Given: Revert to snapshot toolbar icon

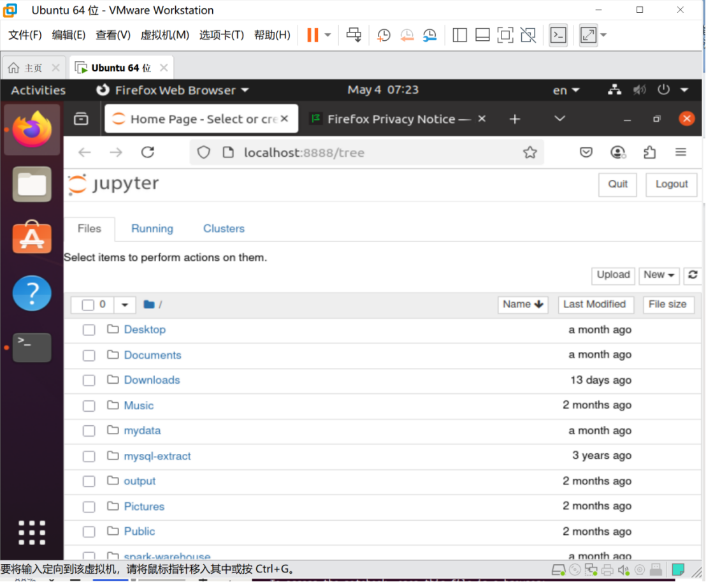Looking at the screenshot, I should 407,34.
